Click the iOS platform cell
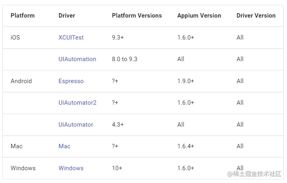Image resolution: width=287 pixels, height=183 pixels. [x=15, y=38]
